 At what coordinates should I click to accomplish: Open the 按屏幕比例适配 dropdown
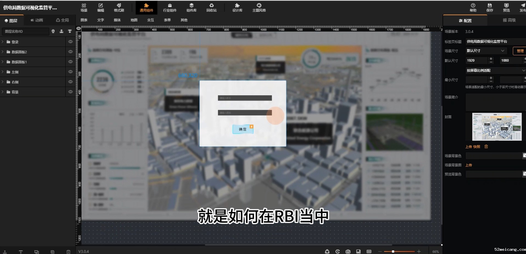coord(495,70)
